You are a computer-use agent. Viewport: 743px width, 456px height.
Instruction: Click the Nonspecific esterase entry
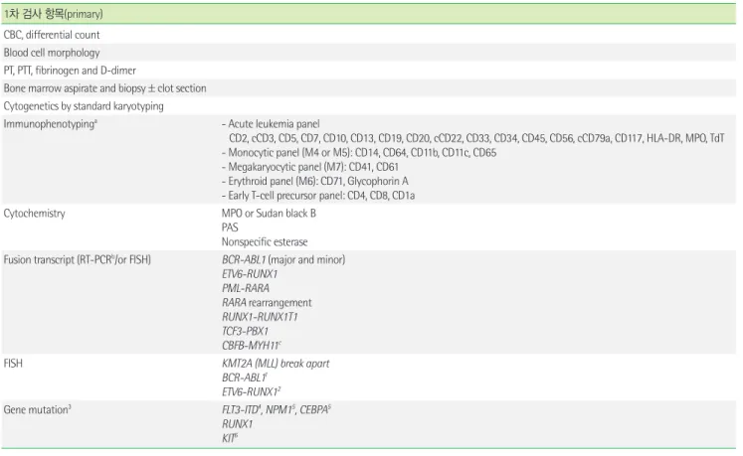pyautogui.click(x=265, y=242)
